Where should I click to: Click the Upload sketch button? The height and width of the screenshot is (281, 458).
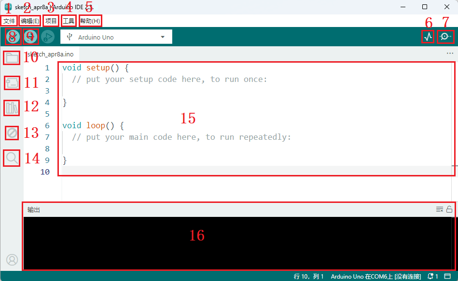click(x=30, y=37)
